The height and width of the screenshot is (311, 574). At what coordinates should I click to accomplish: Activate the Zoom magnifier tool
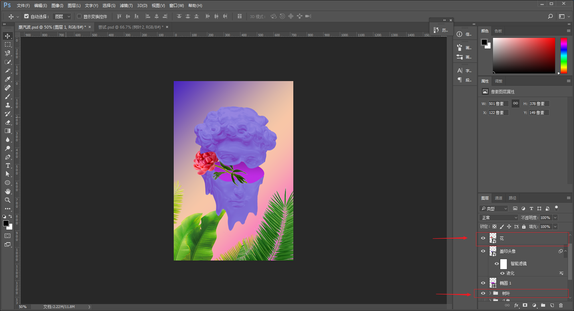[x=8, y=200]
